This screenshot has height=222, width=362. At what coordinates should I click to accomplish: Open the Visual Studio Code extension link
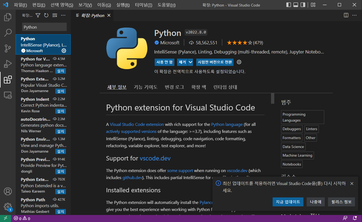click(x=137, y=124)
